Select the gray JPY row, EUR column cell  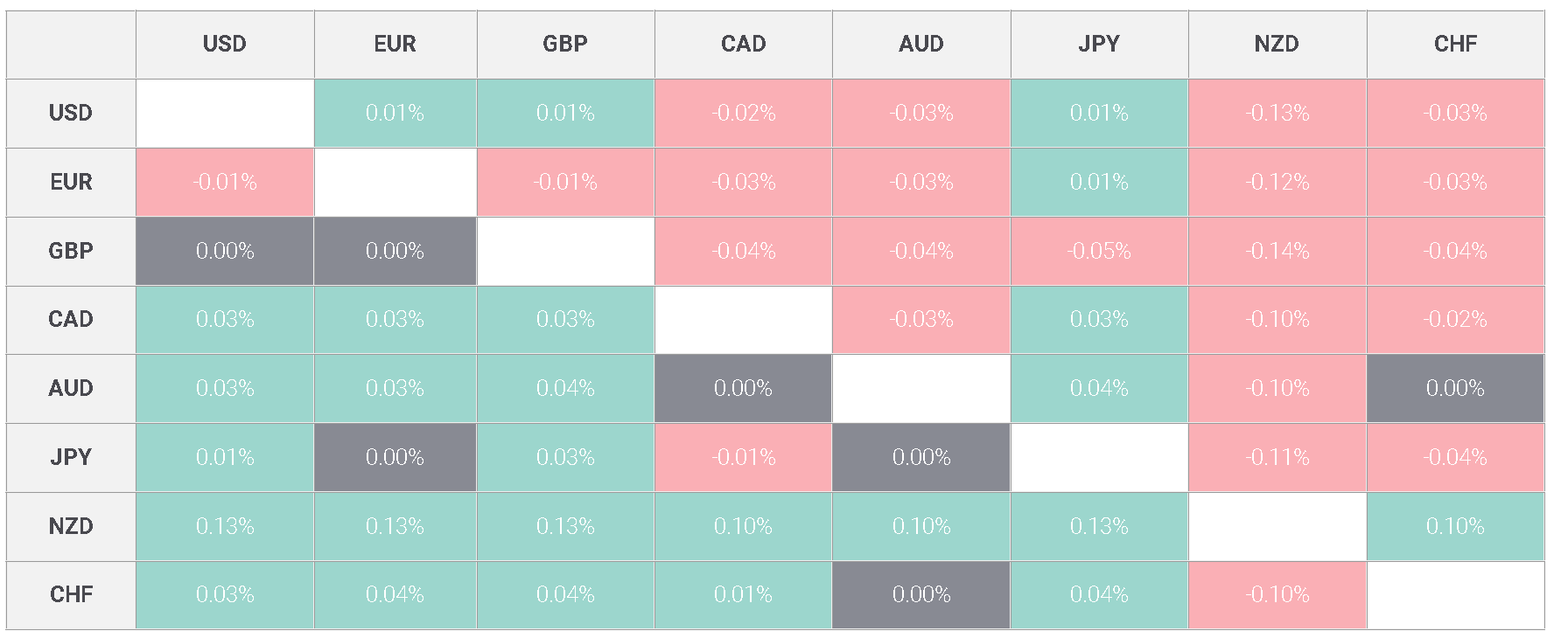[395, 457]
